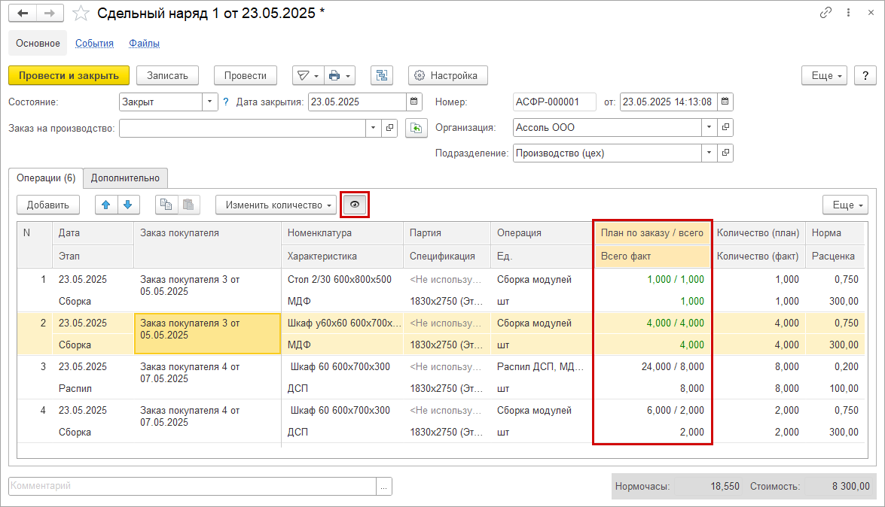Toggle plan columns visibility eye button

pyautogui.click(x=355, y=205)
